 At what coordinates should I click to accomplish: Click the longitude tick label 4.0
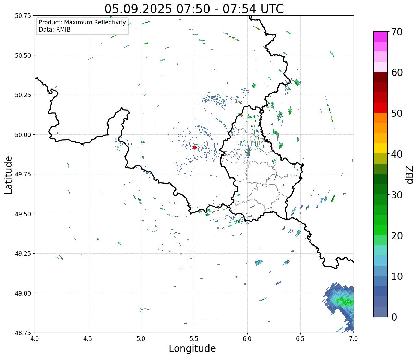pos(35,339)
